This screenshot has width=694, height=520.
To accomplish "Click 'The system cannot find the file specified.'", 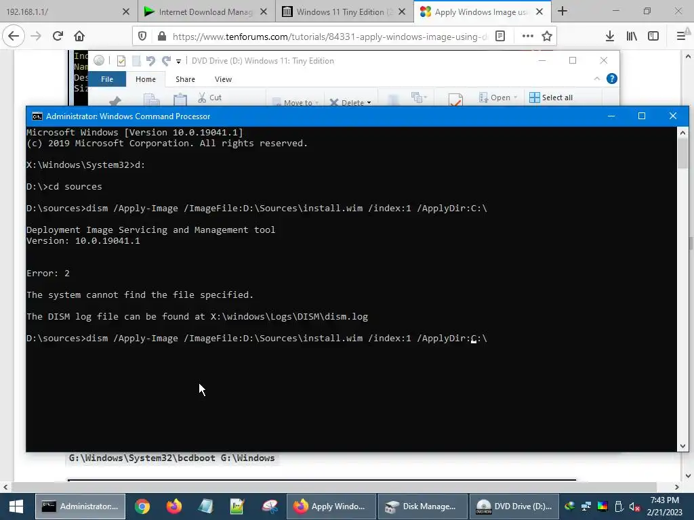I will (140, 295).
